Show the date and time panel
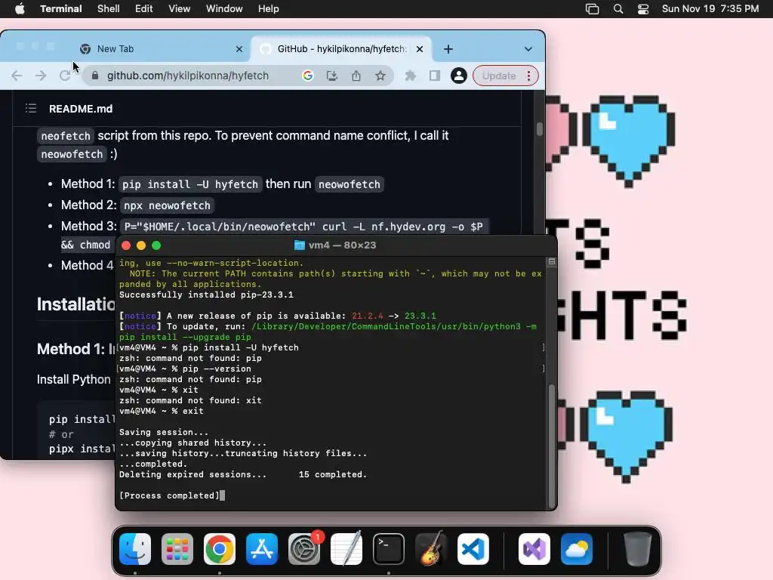The height and width of the screenshot is (580, 773). point(710,9)
